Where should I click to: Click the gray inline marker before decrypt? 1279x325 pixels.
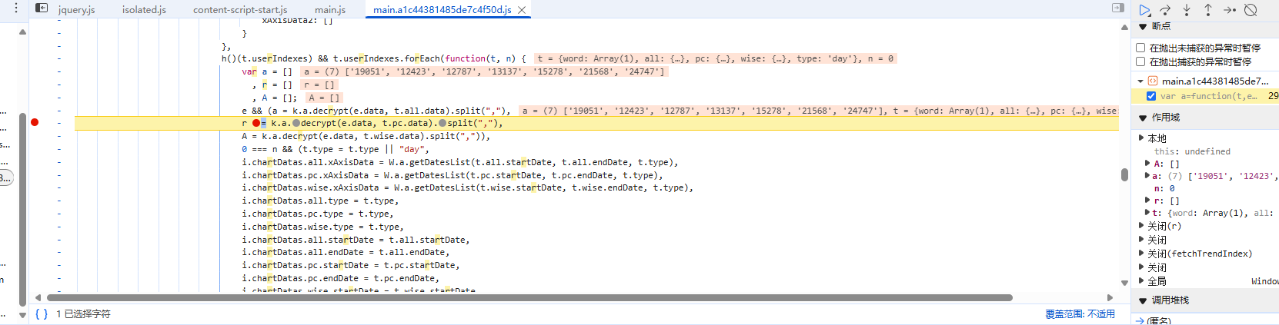click(296, 123)
